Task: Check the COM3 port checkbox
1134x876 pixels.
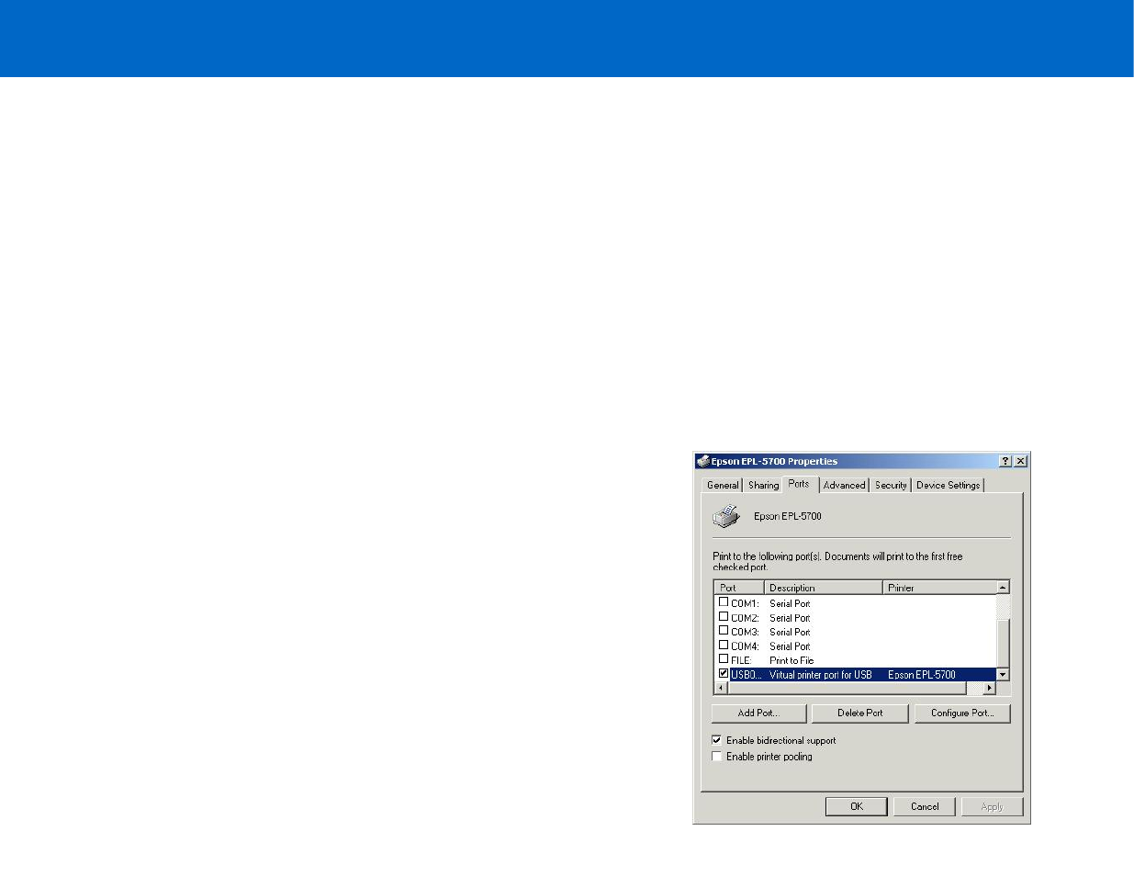Action: click(724, 631)
